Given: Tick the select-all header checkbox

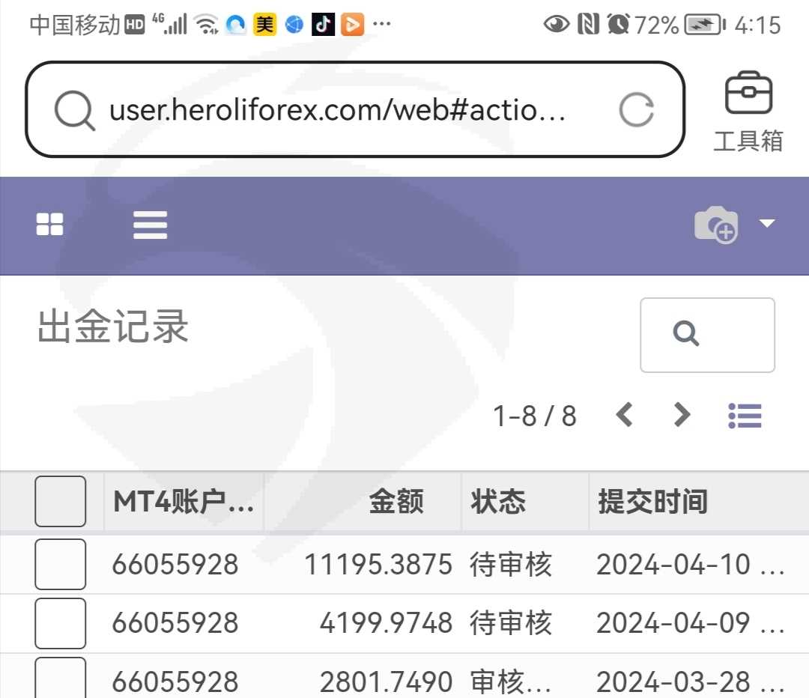Looking at the screenshot, I should 61,501.
